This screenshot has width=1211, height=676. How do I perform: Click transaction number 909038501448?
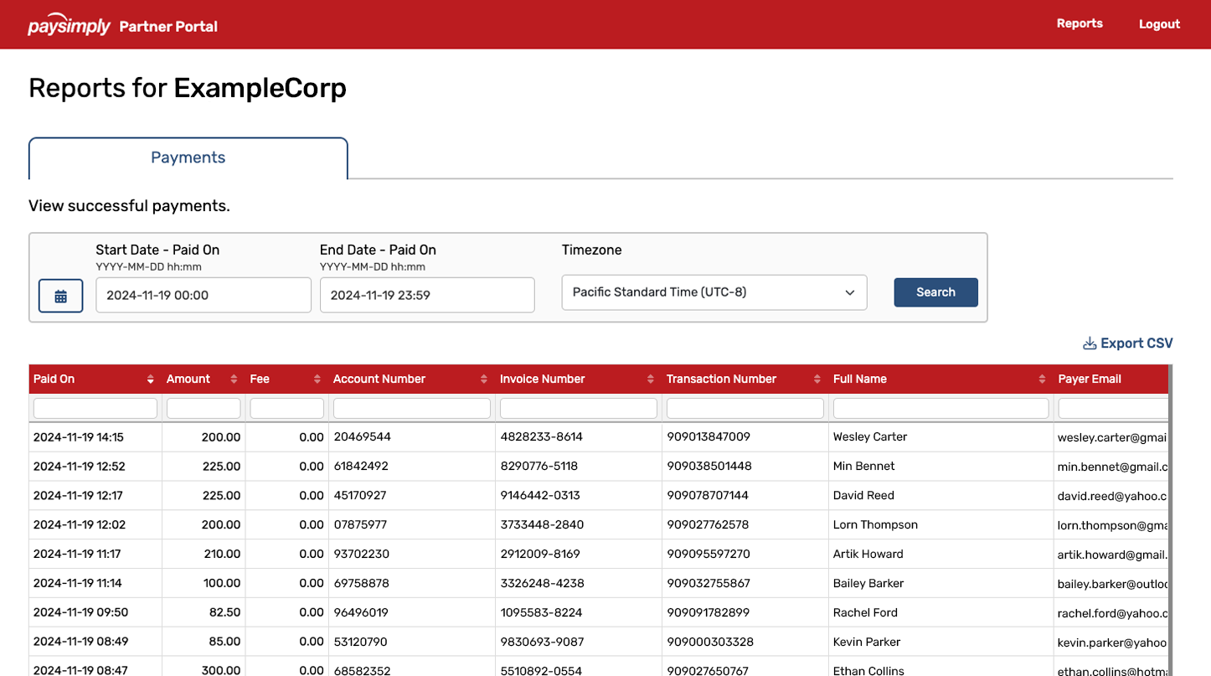pyautogui.click(x=709, y=467)
